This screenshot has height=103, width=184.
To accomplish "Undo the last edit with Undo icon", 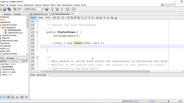I will pyautogui.click(x=15, y=9).
